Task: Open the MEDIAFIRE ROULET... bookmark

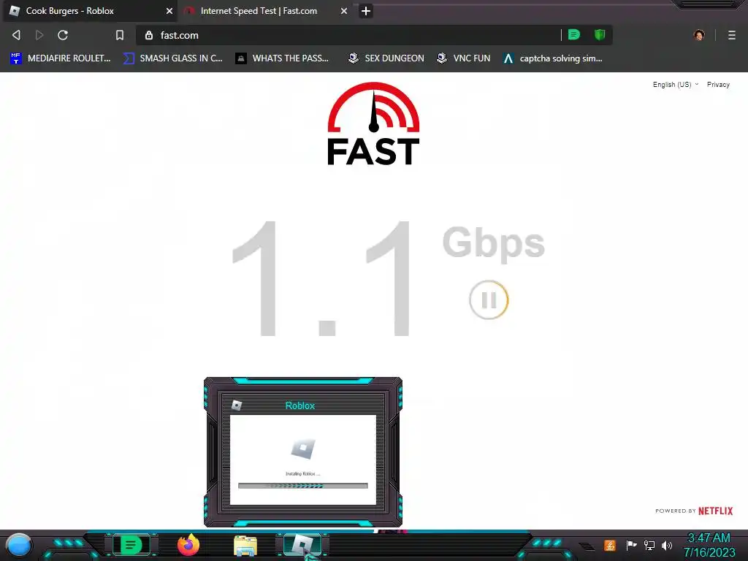Action: (60, 58)
